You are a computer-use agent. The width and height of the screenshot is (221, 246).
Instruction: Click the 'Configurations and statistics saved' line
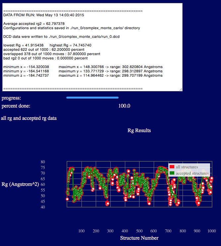pos(72,28)
